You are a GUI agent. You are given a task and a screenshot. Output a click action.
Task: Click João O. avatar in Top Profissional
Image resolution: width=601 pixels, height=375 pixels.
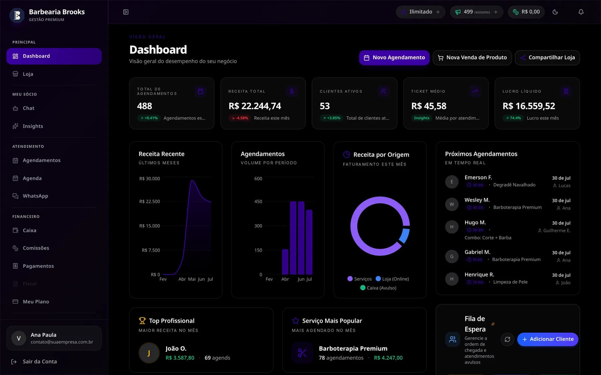click(149, 353)
